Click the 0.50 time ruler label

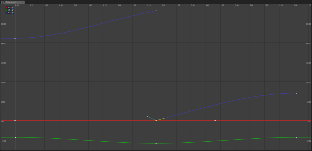tap(76, 5)
